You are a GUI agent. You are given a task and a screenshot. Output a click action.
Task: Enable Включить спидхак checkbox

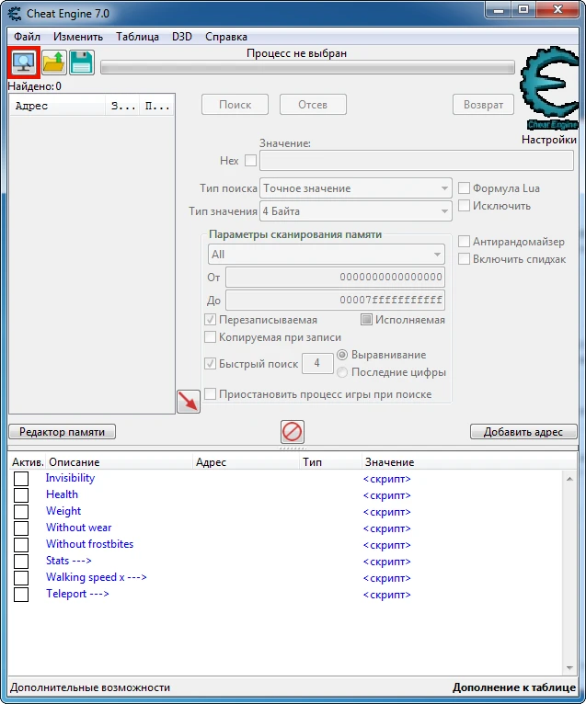click(464, 259)
